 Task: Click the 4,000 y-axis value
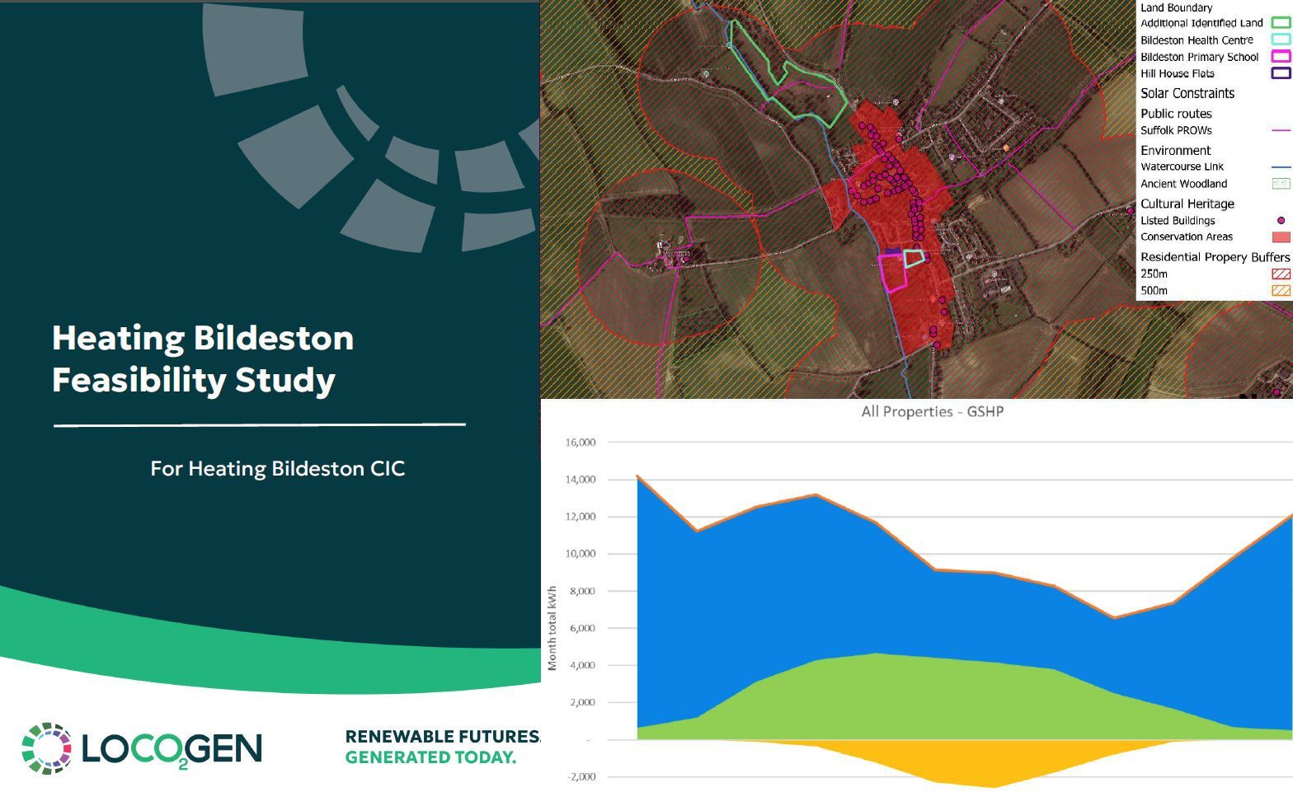583,665
